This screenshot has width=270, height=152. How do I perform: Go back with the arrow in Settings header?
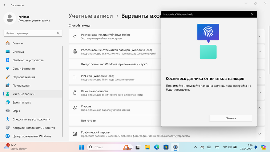(5, 5)
